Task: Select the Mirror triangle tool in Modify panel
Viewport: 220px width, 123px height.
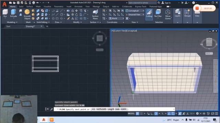Action: (x=73, y=18)
